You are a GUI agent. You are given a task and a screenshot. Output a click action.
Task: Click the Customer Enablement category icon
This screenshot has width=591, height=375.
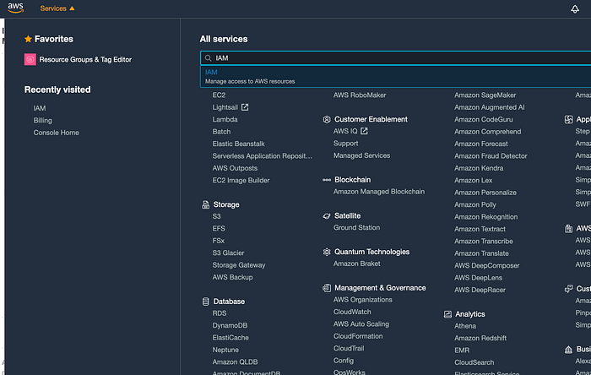[327, 119]
